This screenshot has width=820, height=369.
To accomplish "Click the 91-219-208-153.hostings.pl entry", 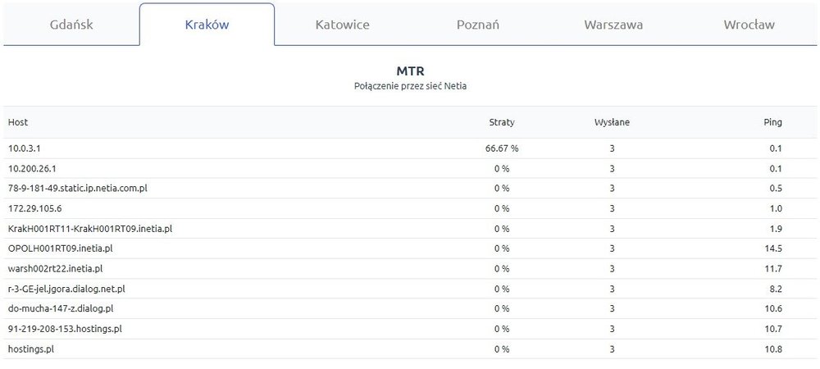I will coord(65,329).
